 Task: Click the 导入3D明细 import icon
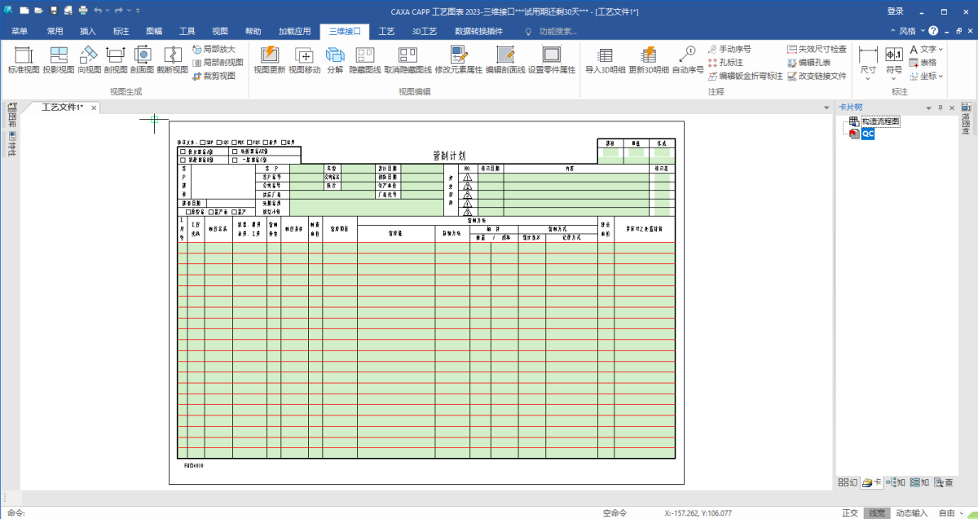click(605, 59)
